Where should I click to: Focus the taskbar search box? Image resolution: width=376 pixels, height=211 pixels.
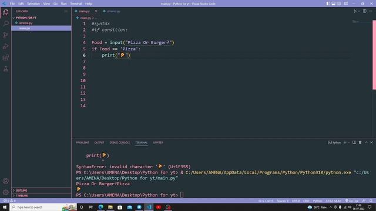point(43,207)
